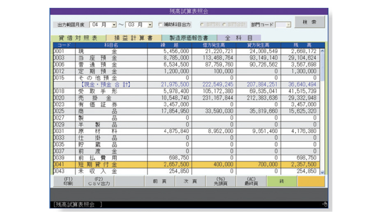Click the vertical scrollbar thumb
378x213 pixels.
[x=322, y=67]
